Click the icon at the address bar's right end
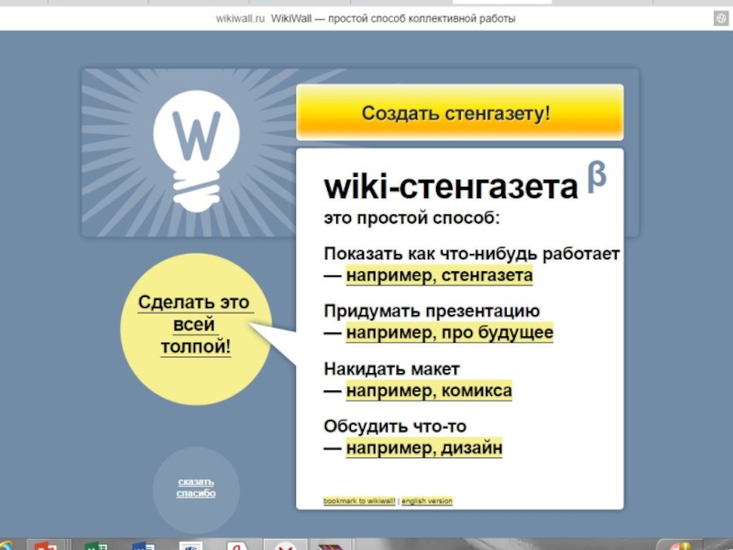The height and width of the screenshot is (550, 733). pos(721,18)
